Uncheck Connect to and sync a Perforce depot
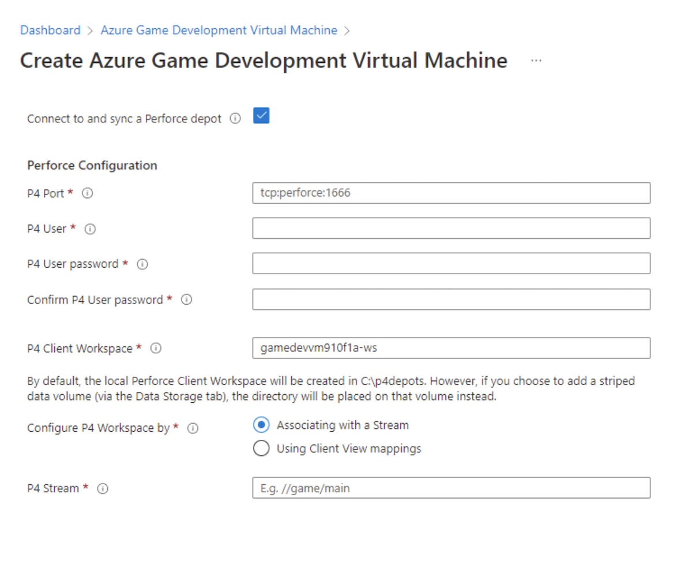This screenshot has width=692, height=580. click(x=261, y=116)
